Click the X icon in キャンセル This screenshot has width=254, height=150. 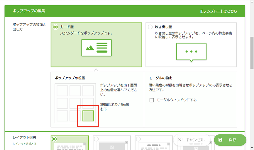point(180,140)
